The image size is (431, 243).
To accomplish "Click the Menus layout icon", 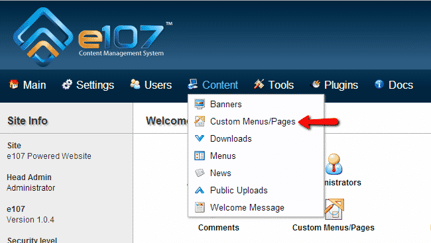I will pos(200,156).
